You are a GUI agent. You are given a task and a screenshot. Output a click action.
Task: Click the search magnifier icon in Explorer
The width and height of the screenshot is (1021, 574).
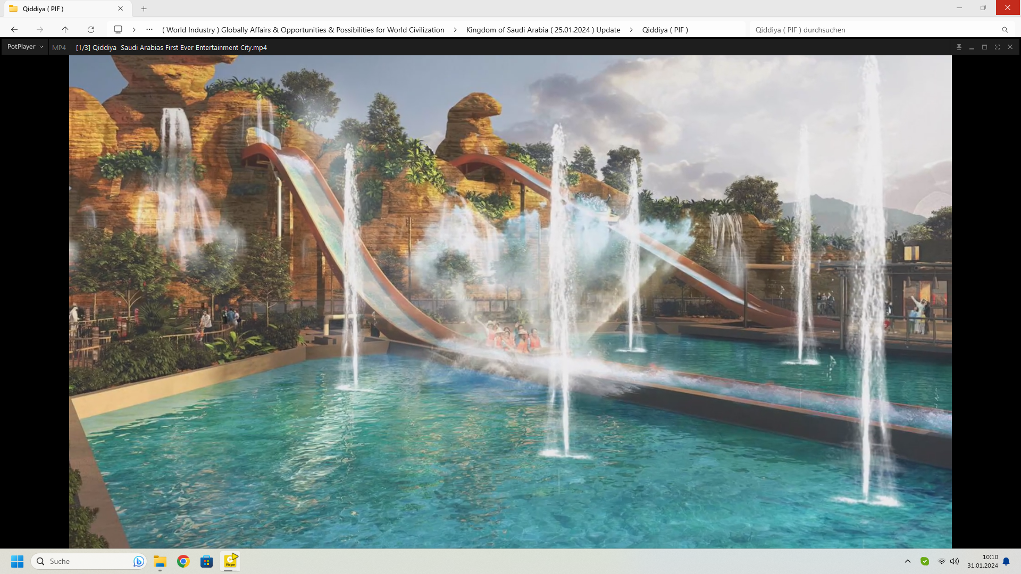pos(1005,30)
